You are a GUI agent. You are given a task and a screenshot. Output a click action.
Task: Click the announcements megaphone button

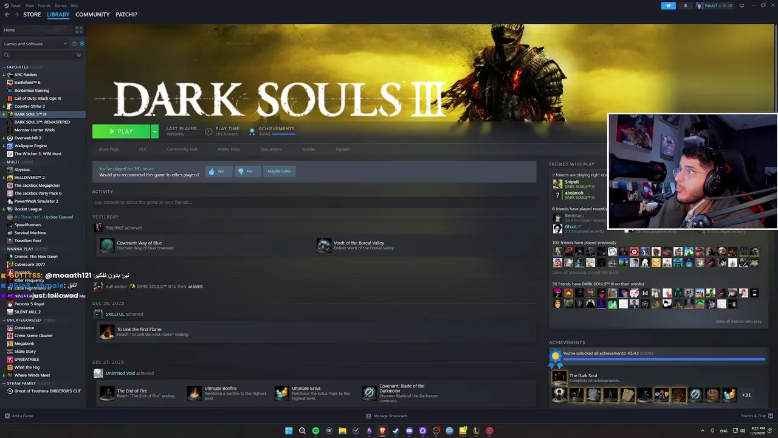click(x=668, y=5)
